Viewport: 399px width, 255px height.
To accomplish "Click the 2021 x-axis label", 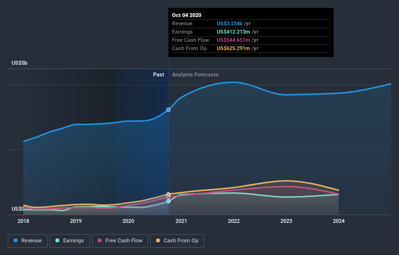I will click(181, 221).
